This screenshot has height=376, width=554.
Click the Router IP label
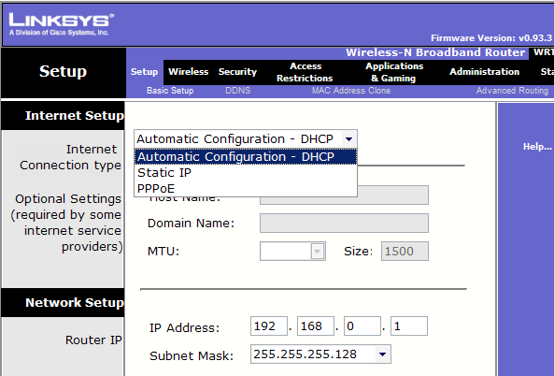[x=93, y=340]
